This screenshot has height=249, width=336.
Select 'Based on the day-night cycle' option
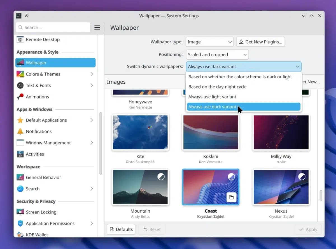point(217,87)
